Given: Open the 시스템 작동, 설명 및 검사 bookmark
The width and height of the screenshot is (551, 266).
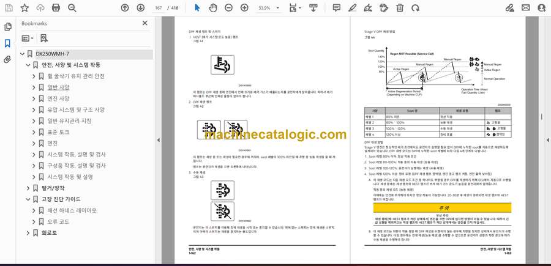Looking at the screenshot, I should (77, 155).
